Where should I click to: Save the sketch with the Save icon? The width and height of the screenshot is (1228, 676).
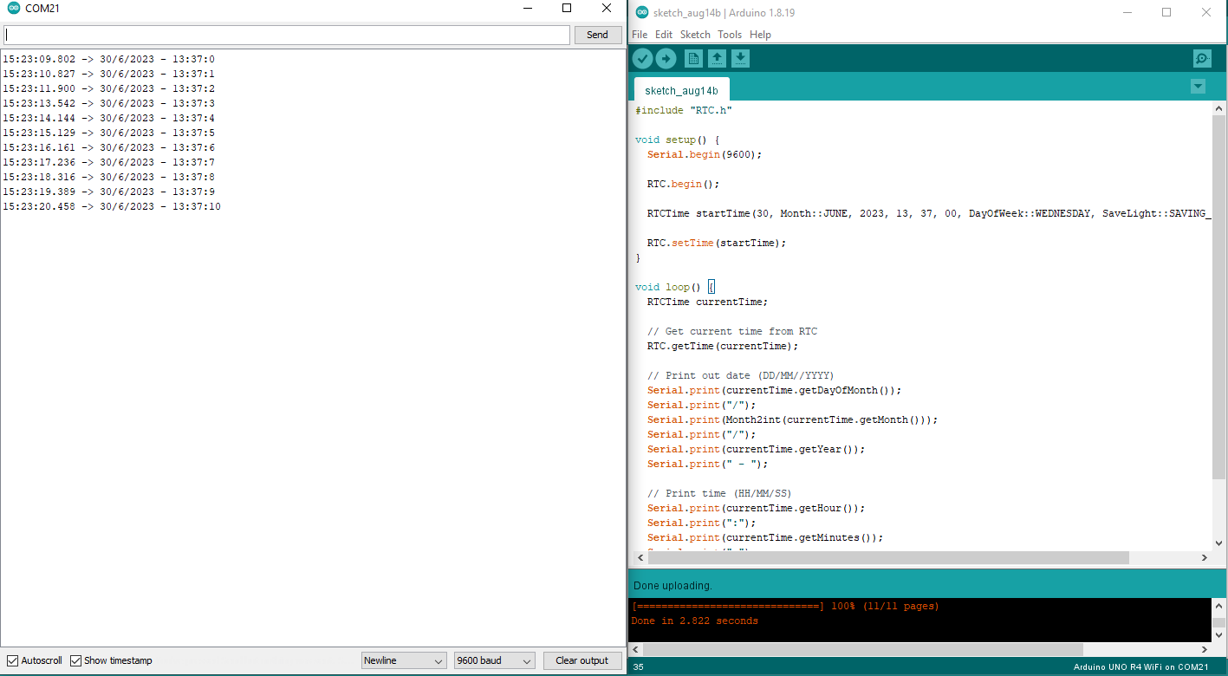(x=740, y=58)
